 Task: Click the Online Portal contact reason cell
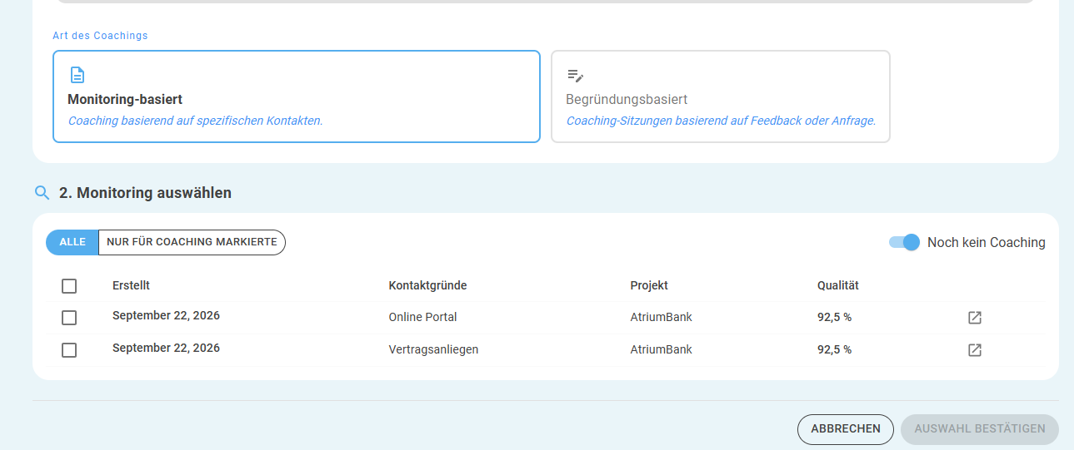coord(422,317)
